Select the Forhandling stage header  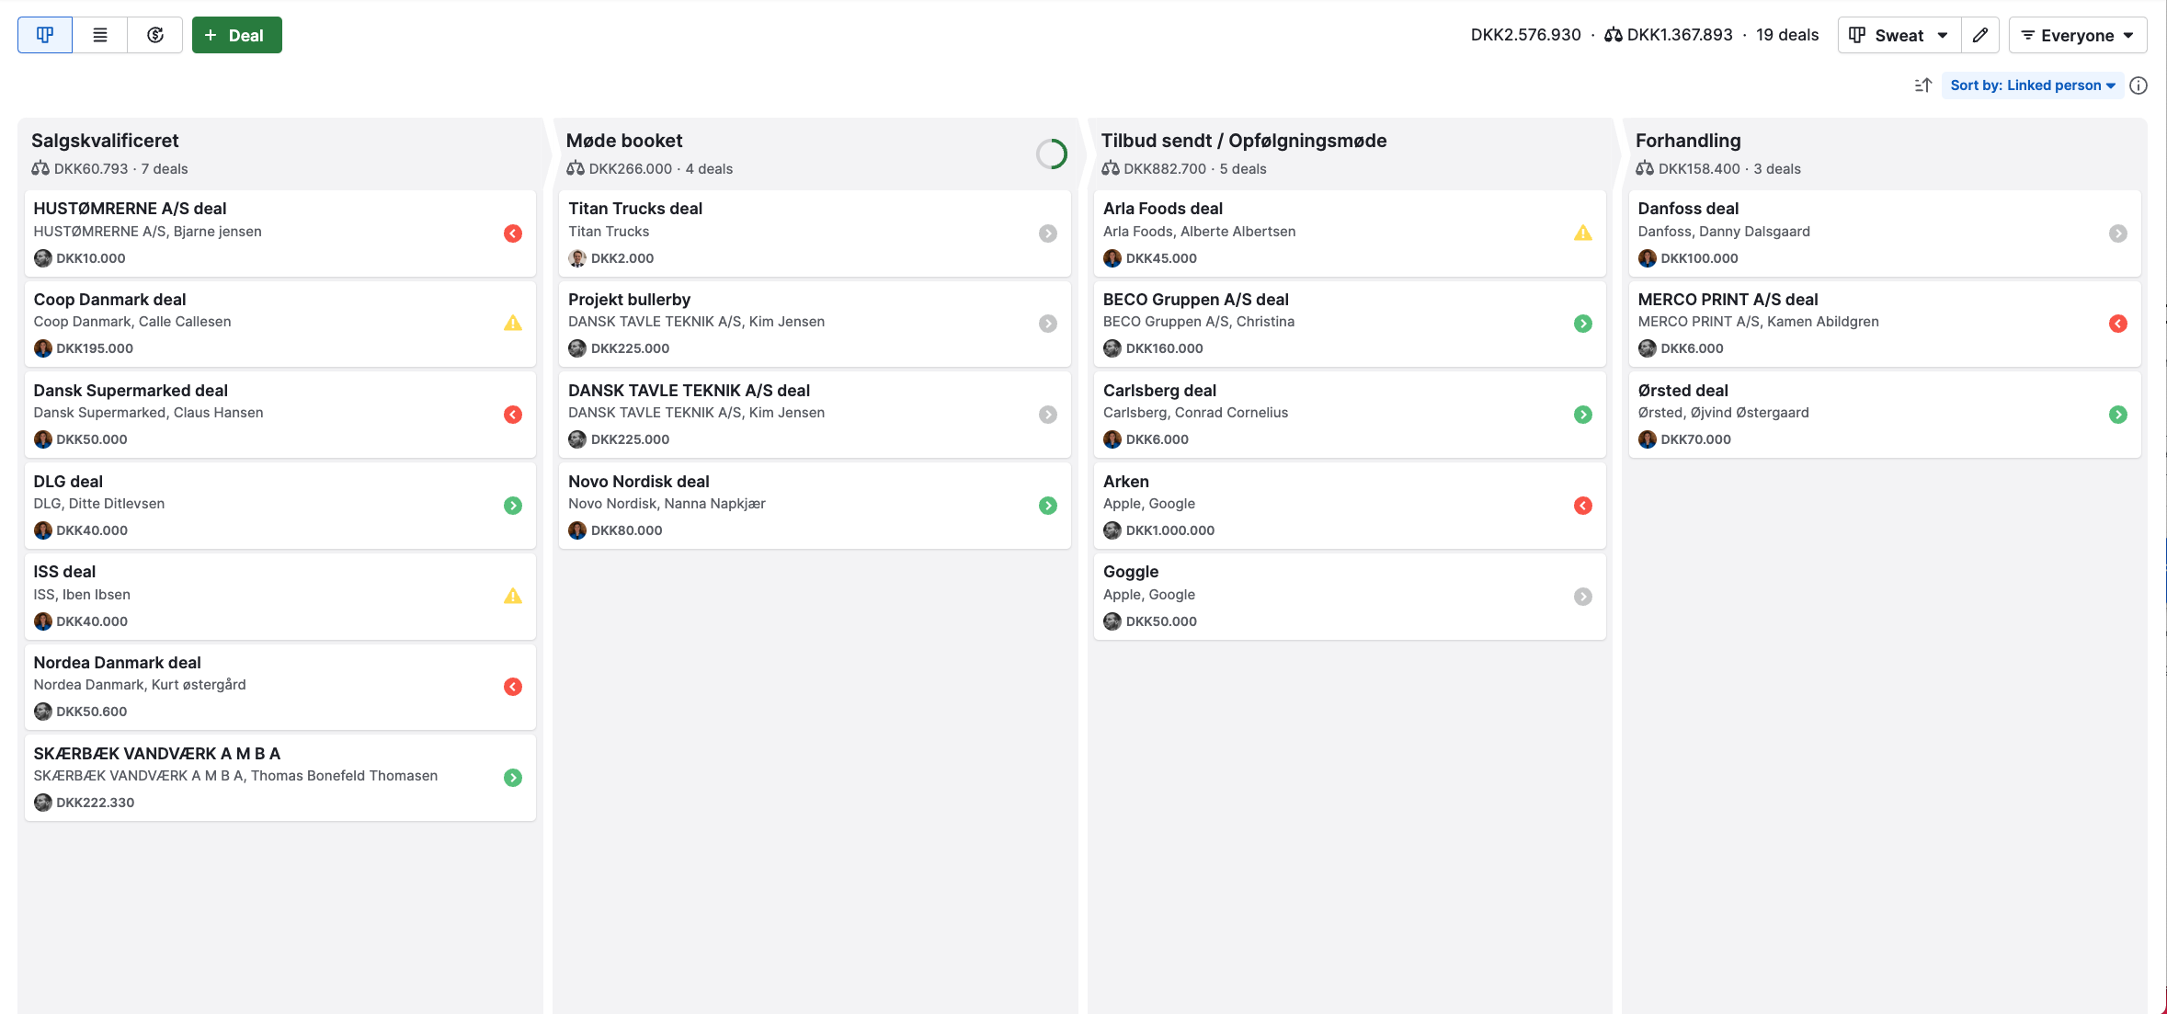[x=1687, y=141]
